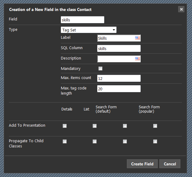Open the Type dropdown showing Tag Set
192x177 pixels.
89,30
